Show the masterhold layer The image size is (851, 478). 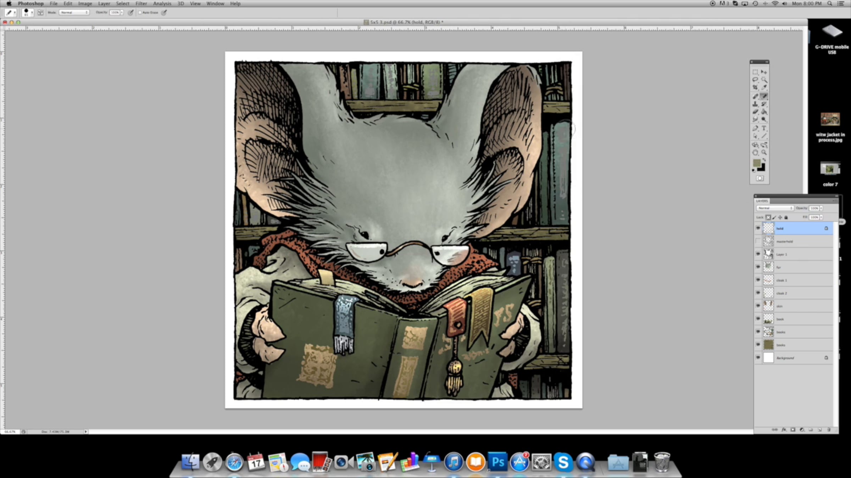(x=758, y=241)
